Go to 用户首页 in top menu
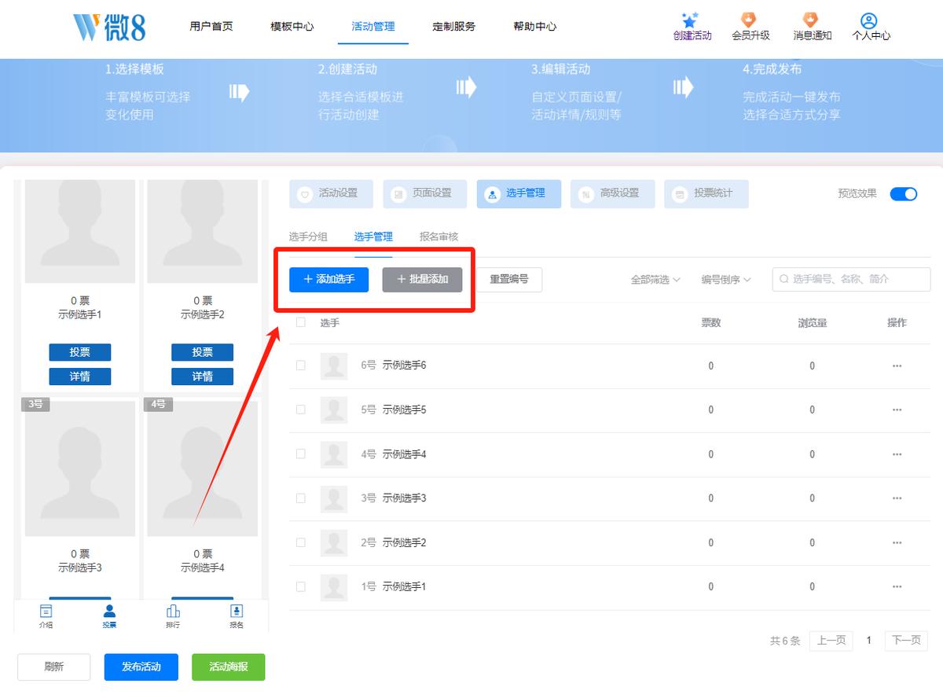943x698 pixels. pyautogui.click(x=211, y=26)
